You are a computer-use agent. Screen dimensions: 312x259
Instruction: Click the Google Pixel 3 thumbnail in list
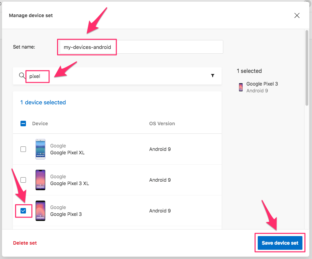[x=40, y=211]
